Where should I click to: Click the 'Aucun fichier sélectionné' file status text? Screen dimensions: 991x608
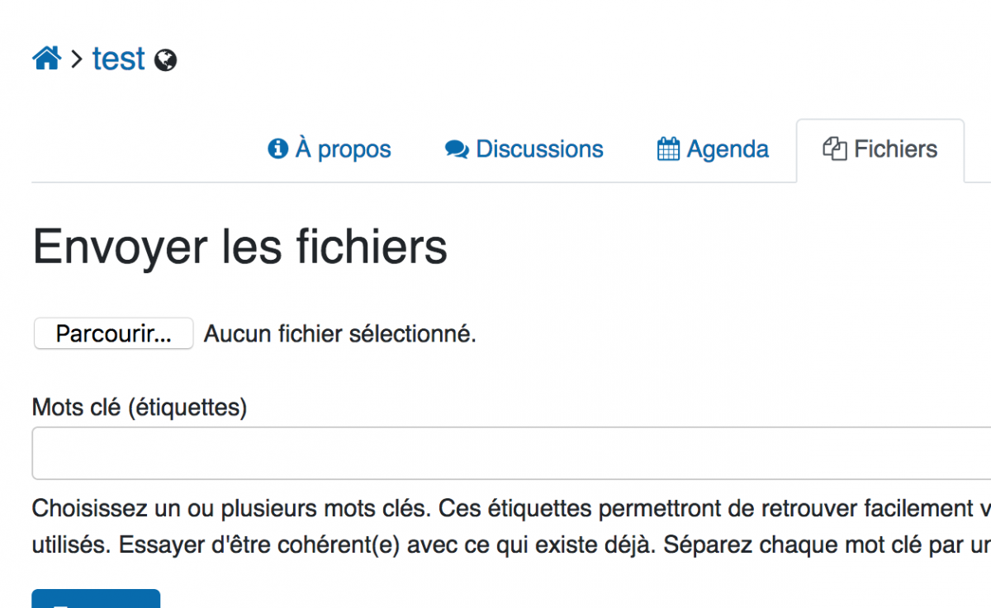[340, 334]
